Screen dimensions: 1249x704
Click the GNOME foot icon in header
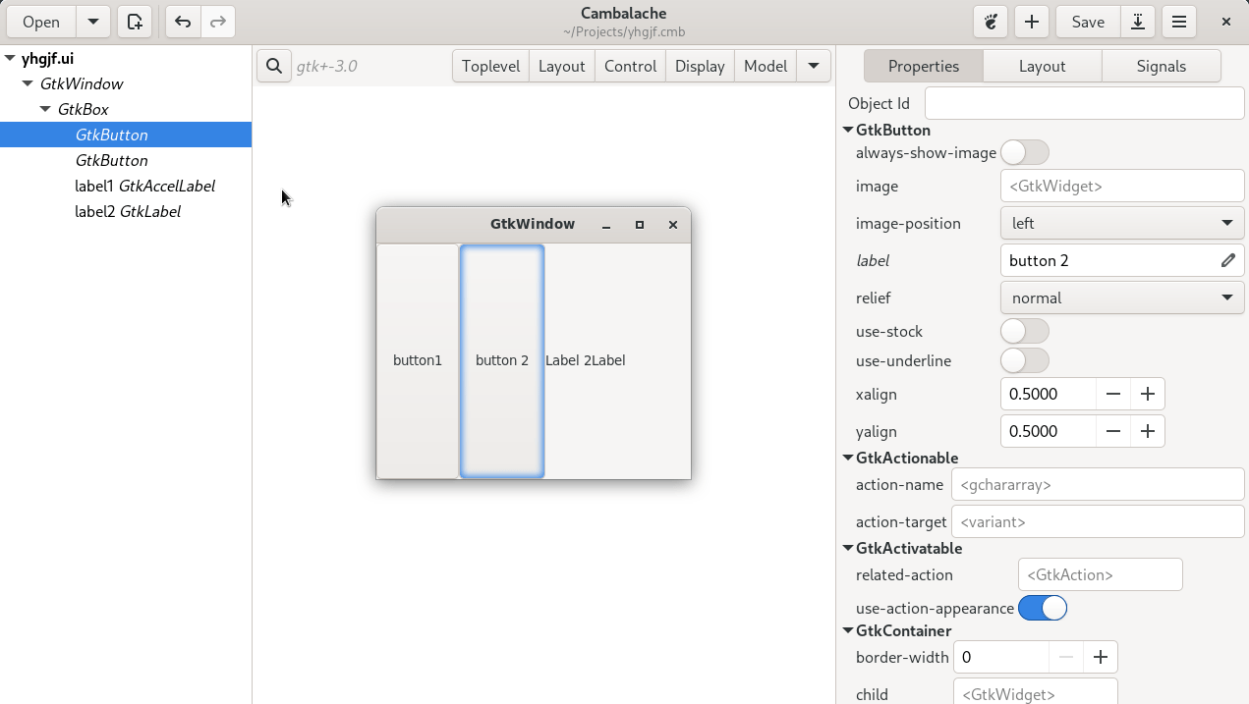click(992, 22)
